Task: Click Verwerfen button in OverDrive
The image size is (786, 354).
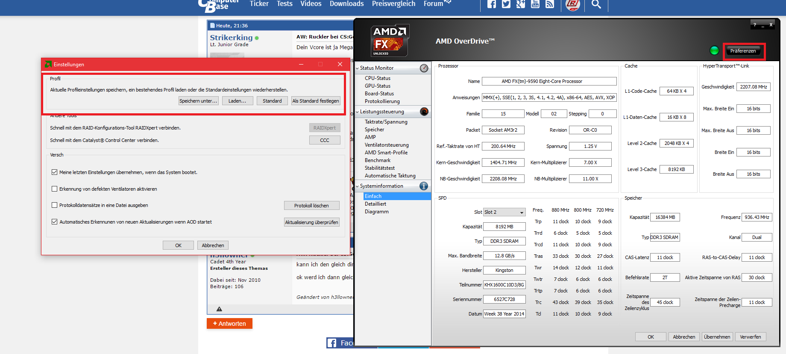Action: [x=751, y=337]
